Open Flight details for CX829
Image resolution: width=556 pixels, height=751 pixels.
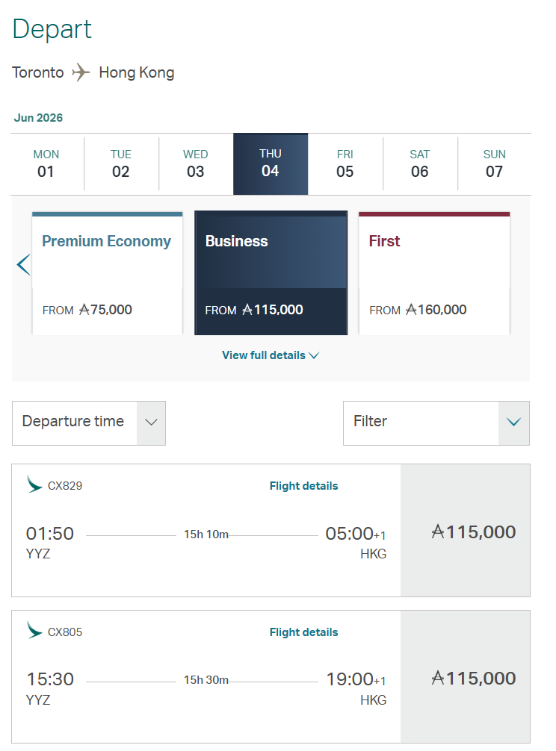coord(303,486)
